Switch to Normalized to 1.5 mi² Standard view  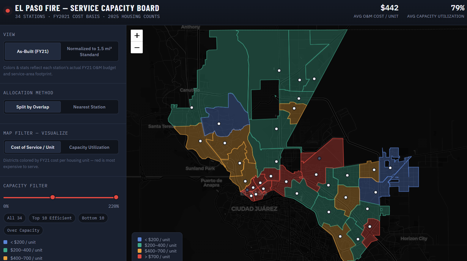[89, 51]
